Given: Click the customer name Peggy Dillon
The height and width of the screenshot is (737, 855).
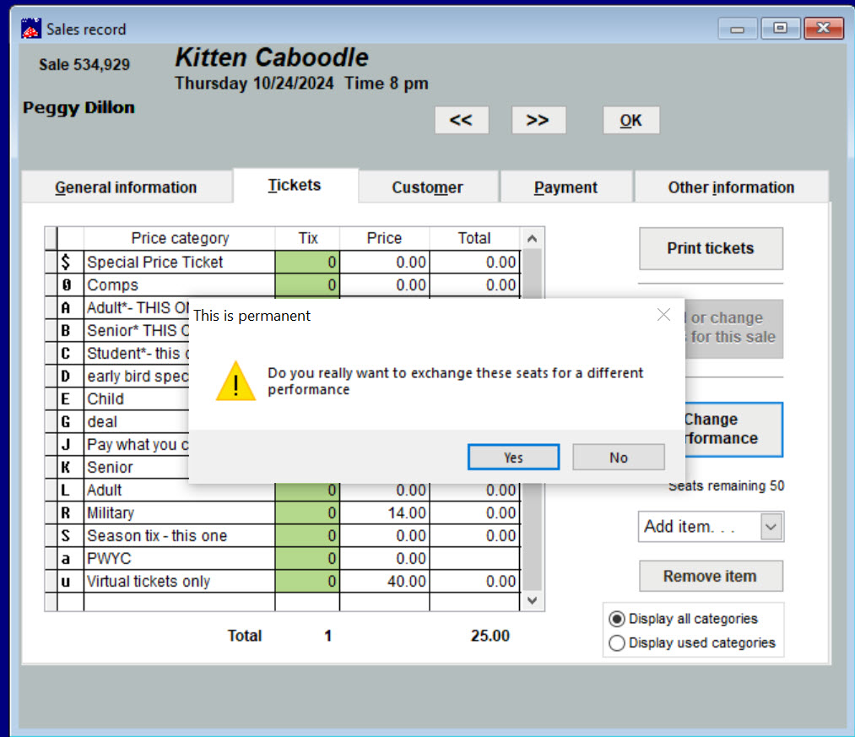Looking at the screenshot, I should coord(78,107).
